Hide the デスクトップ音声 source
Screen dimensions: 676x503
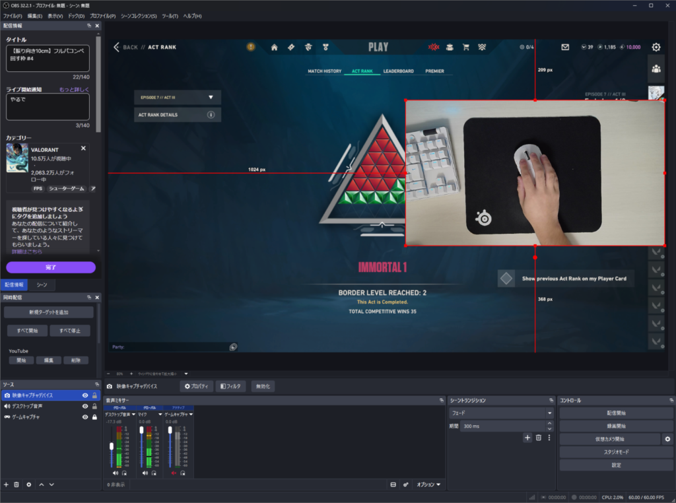pyautogui.click(x=85, y=406)
